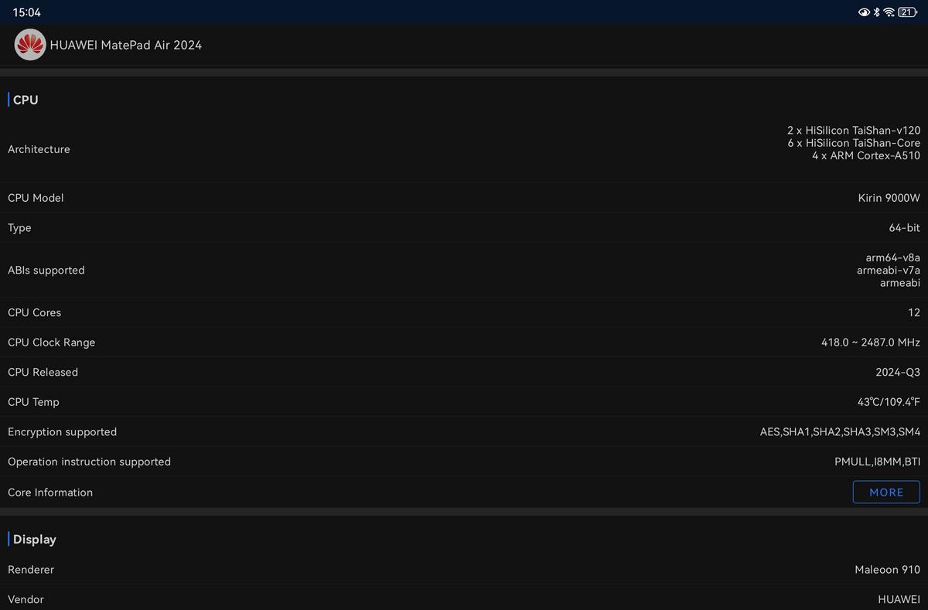This screenshot has width=928, height=610.
Task: Select the 64-bit value
Action: [x=905, y=228]
